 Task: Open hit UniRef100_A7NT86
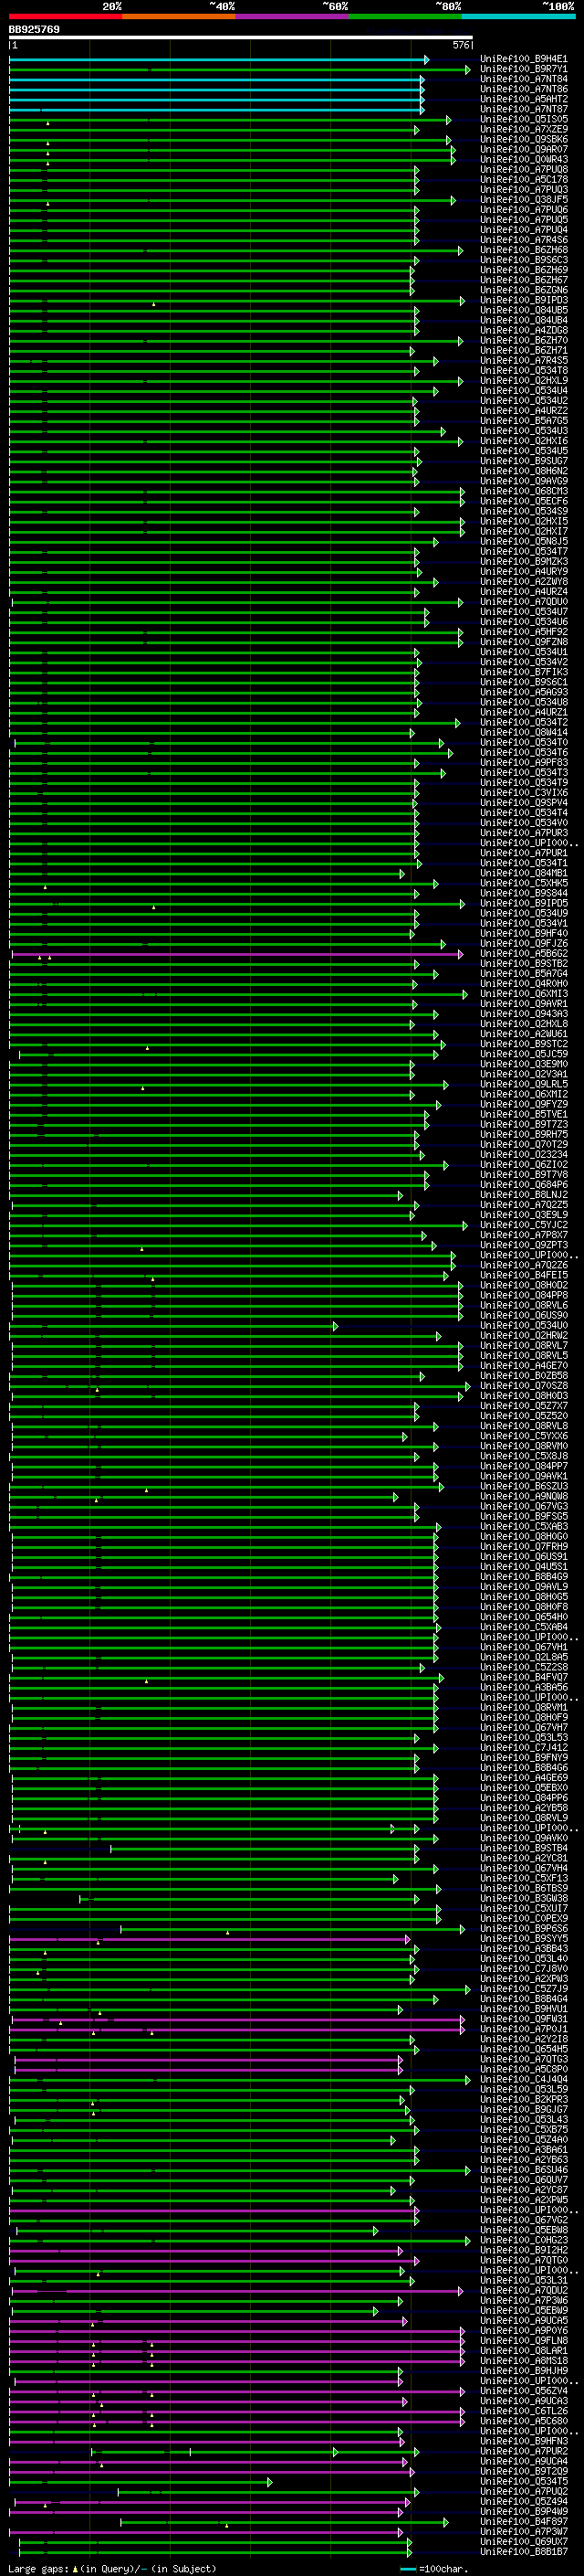[x=523, y=89]
